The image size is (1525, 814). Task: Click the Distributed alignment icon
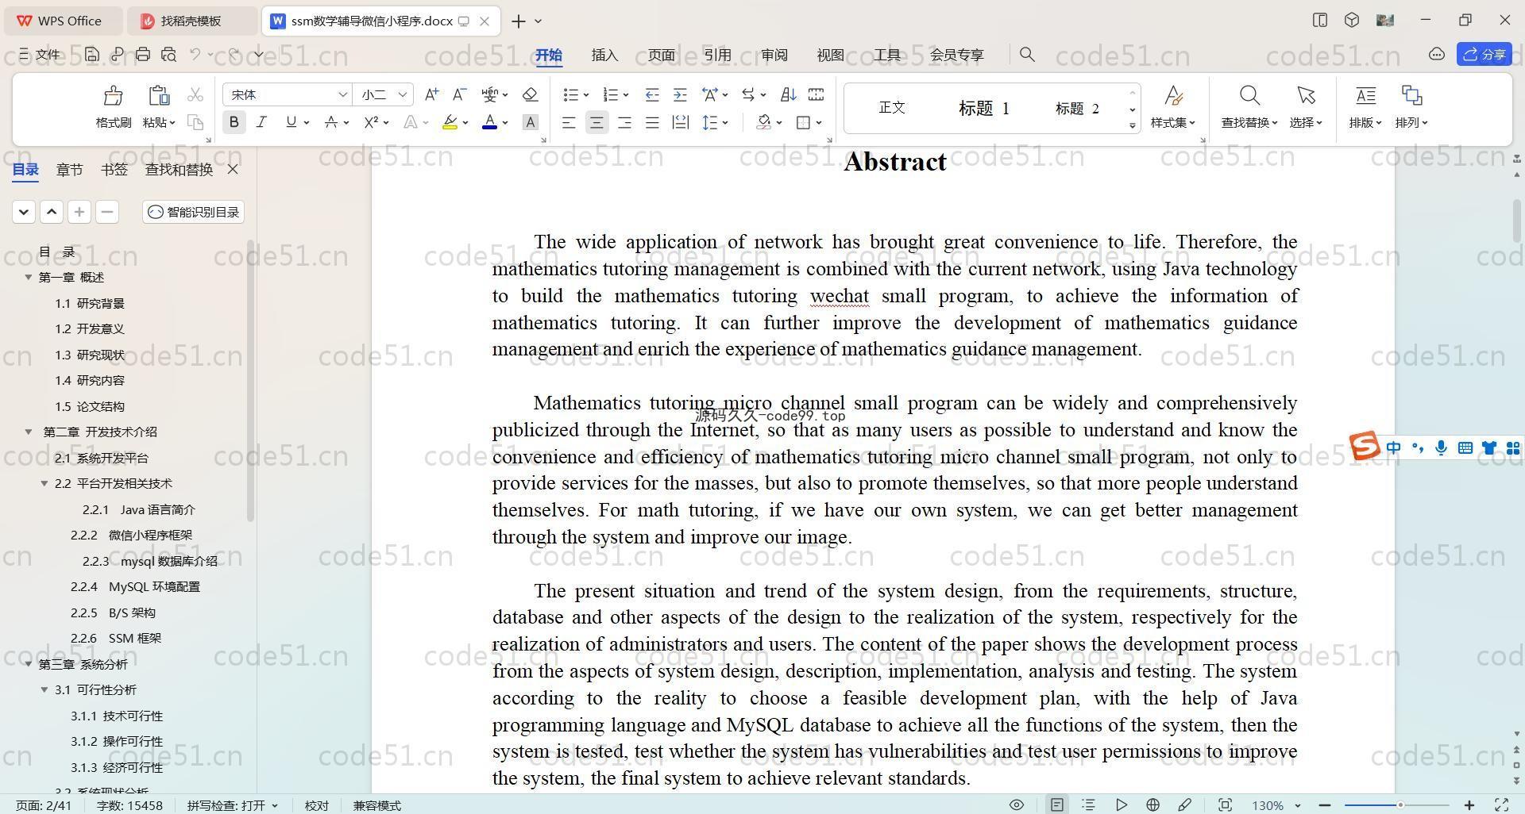click(x=680, y=122)
